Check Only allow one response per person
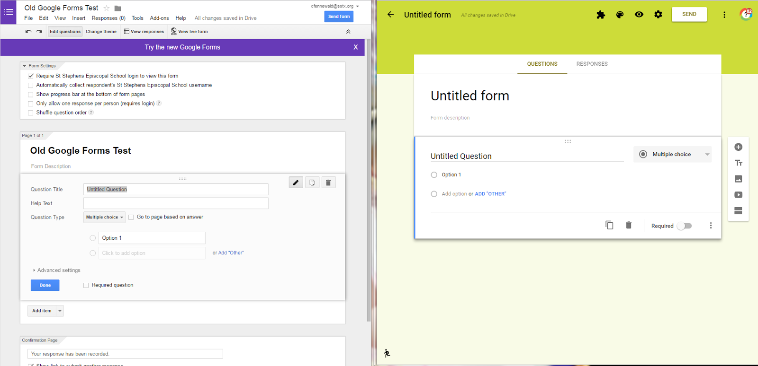The height and width of the screenshot is (366, 758). [31, 104]
